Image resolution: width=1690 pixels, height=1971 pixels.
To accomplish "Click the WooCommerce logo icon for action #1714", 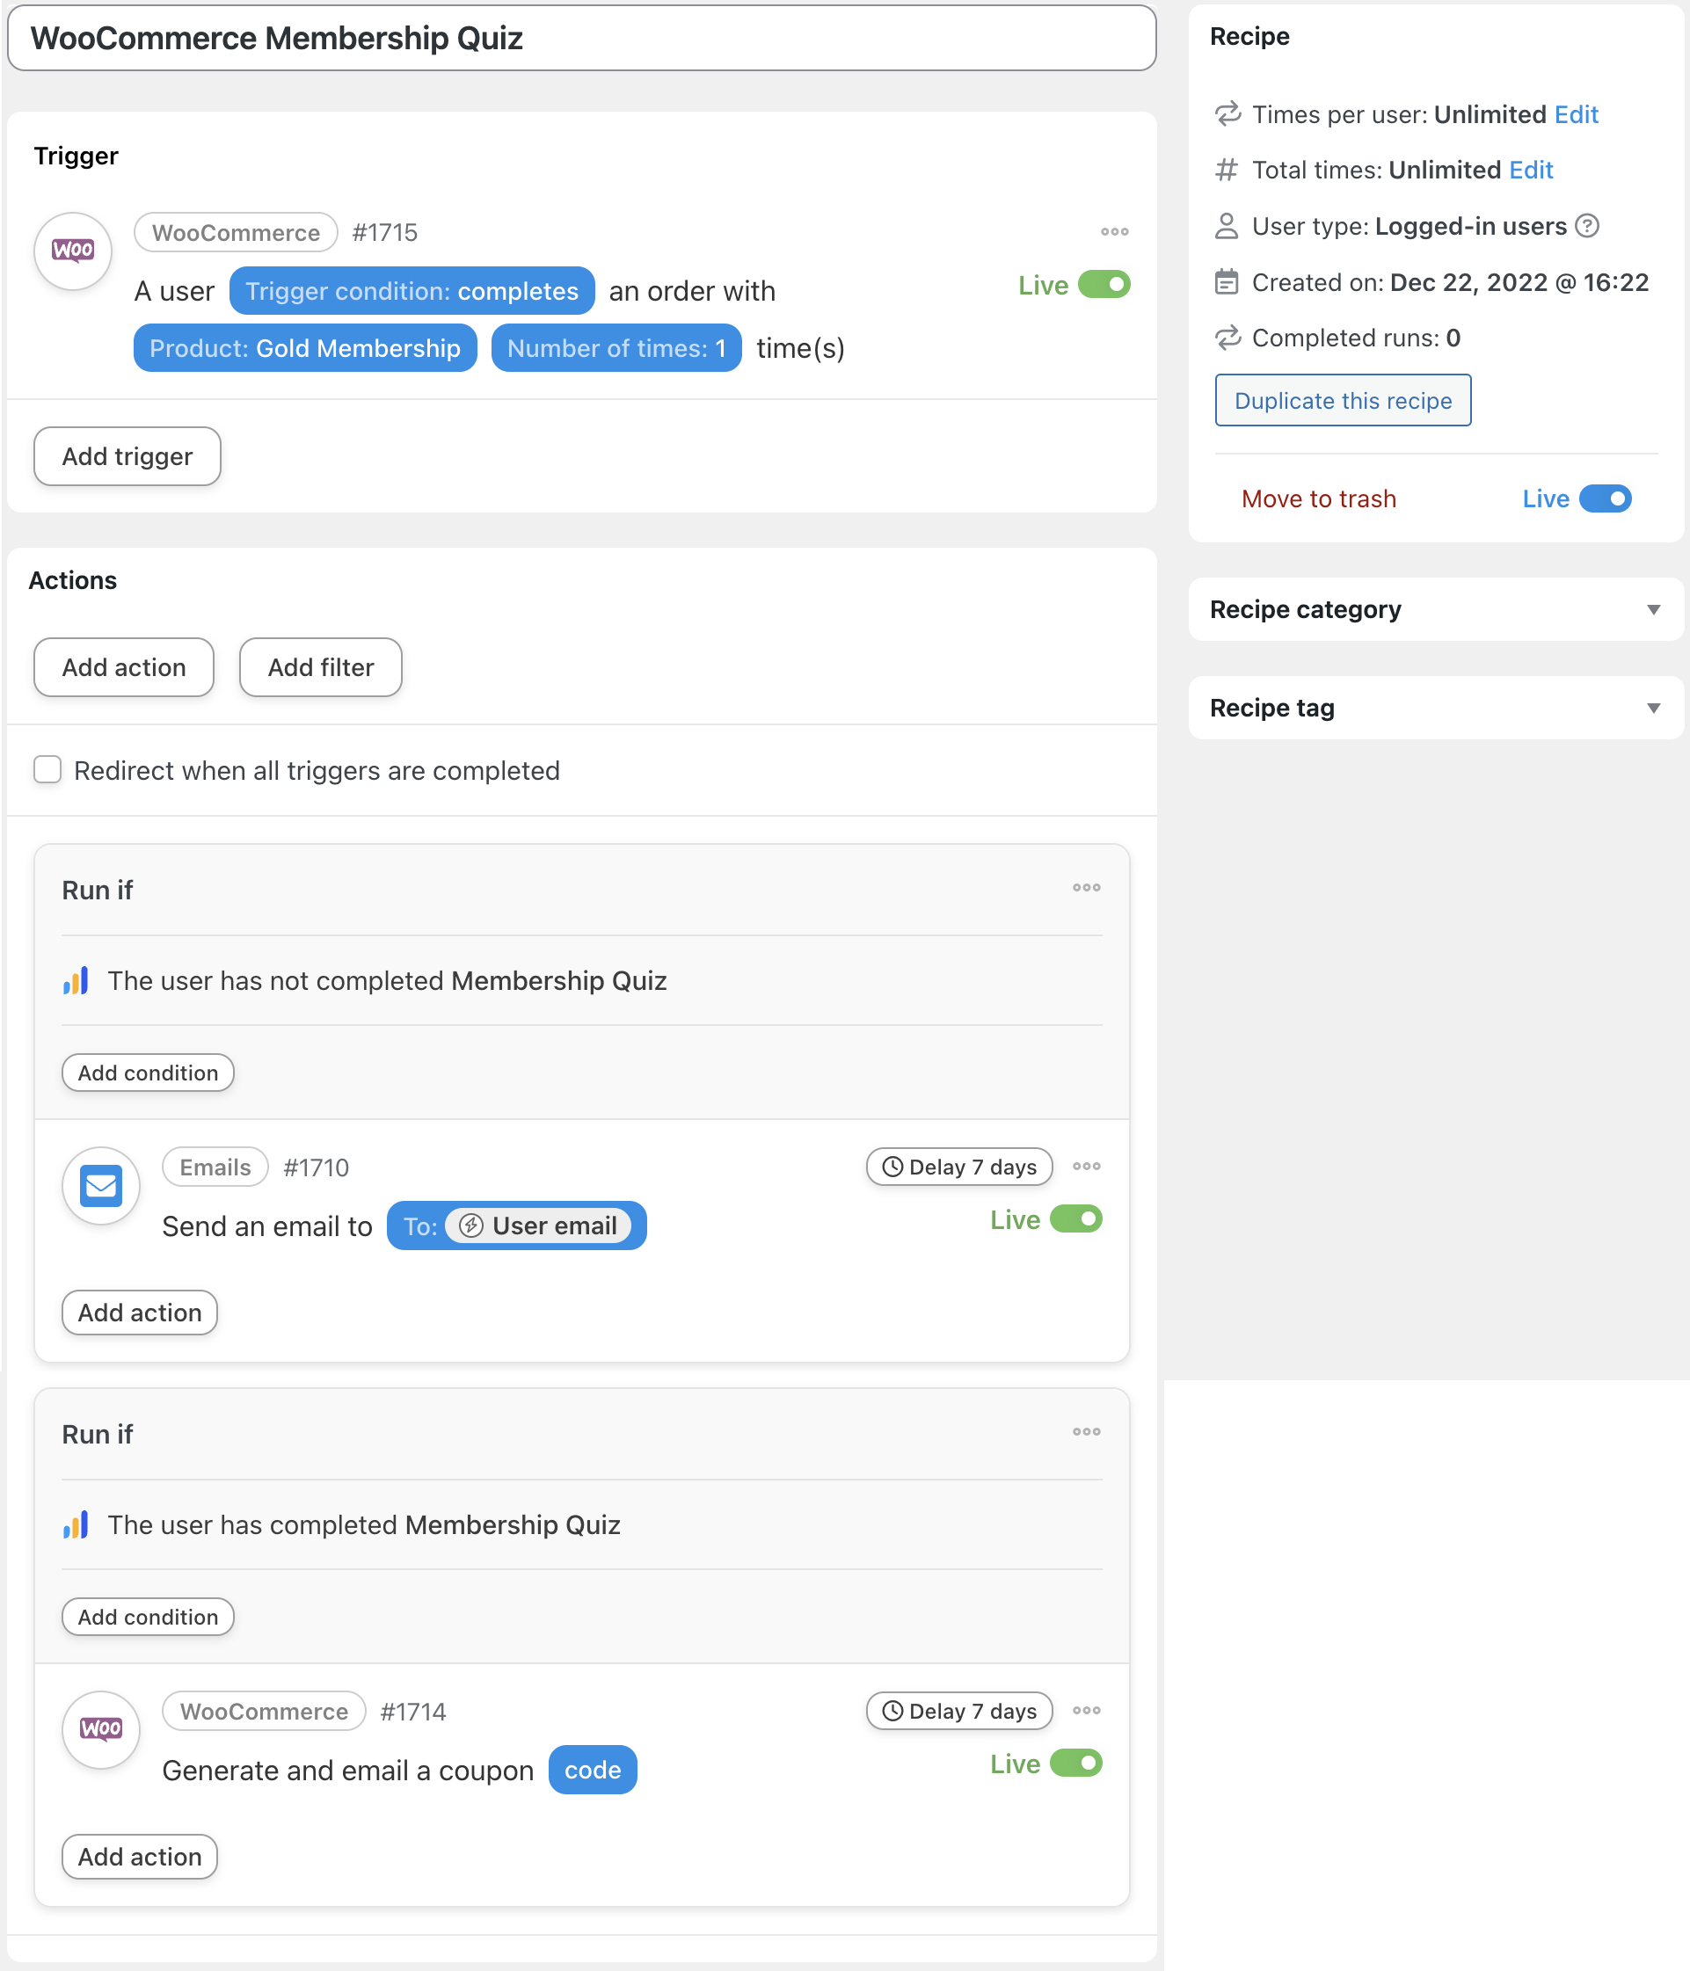I will 101,1729.
